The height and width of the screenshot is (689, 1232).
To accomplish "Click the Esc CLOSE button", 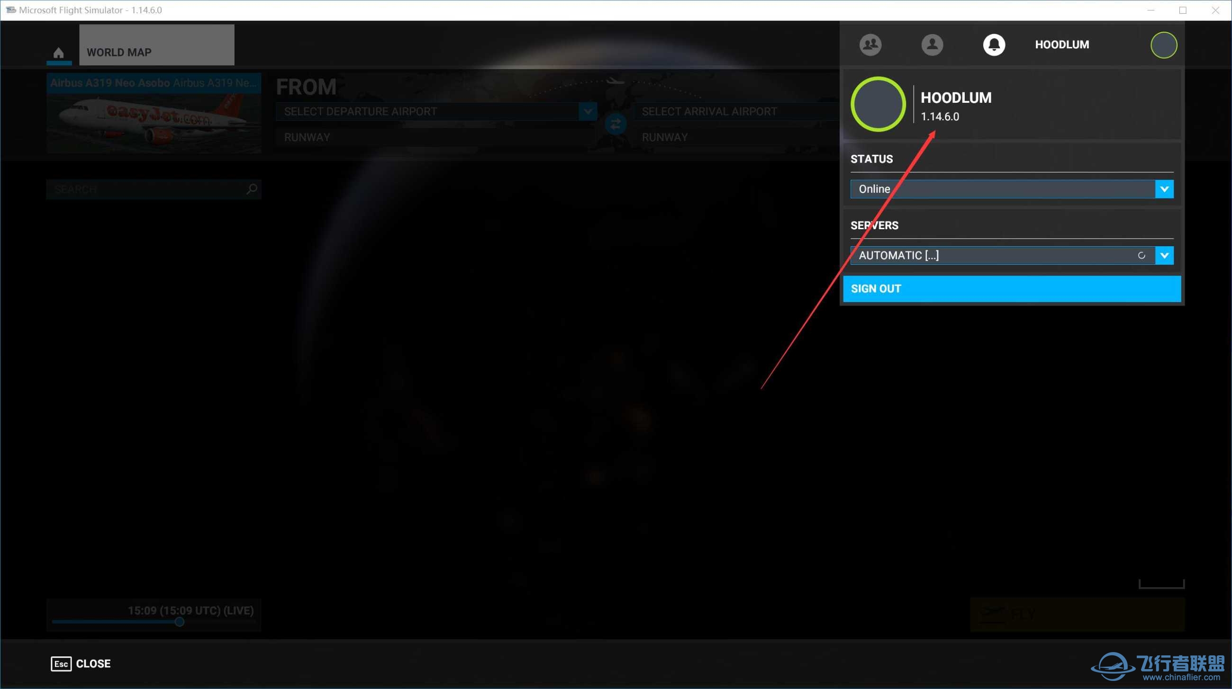I will click(x=81, y=664).
